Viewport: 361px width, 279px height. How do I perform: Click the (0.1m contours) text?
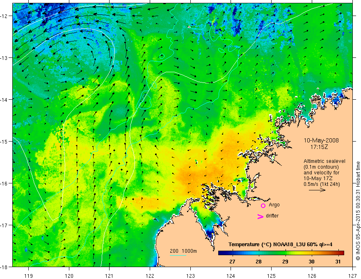pos(321,167)
